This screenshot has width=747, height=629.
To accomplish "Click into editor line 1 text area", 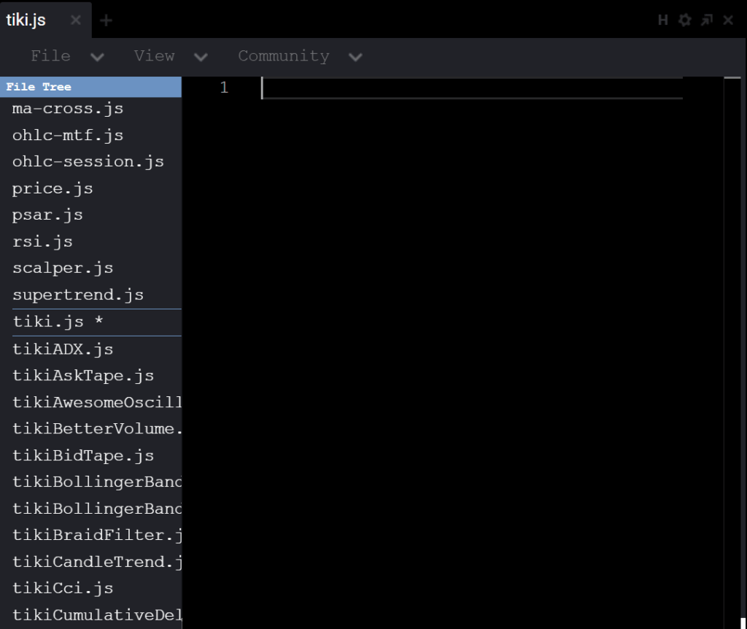I will pos(472,88).
